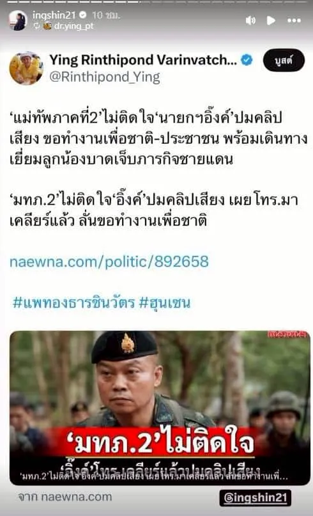Click the repost icon before dr.ying_pt
Image resolution: width=313 pixels, height=516 pixels.
click(x=36, y=26)
